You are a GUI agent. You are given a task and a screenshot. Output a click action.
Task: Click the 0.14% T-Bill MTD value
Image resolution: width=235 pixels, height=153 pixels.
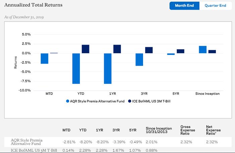point(68,150)
